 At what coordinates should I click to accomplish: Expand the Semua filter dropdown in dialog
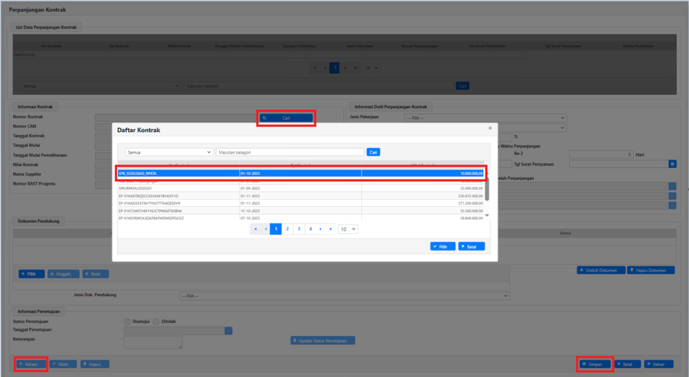click(168, 152)
